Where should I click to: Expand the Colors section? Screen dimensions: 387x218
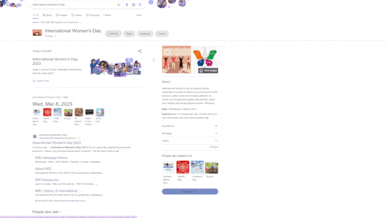point(190,141)
